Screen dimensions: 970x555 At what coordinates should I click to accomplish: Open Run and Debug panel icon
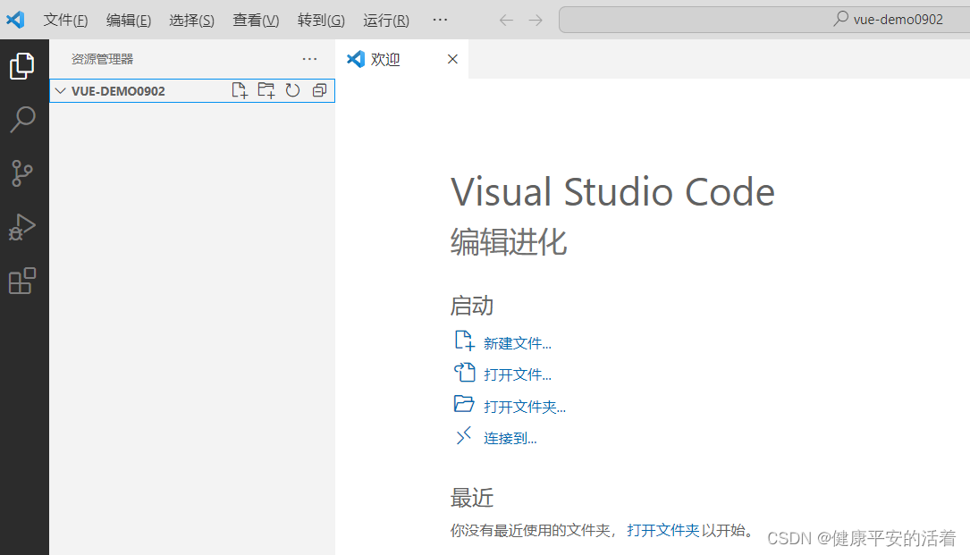23,227
